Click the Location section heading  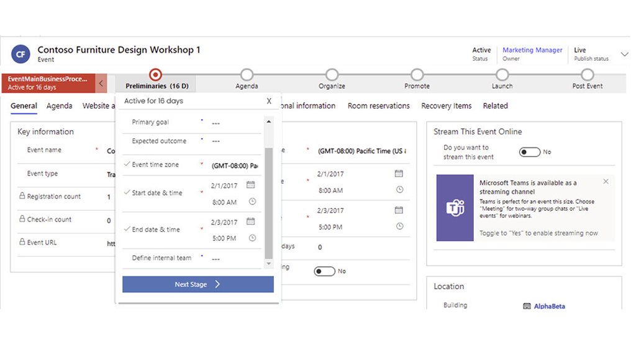pos(448,286)
